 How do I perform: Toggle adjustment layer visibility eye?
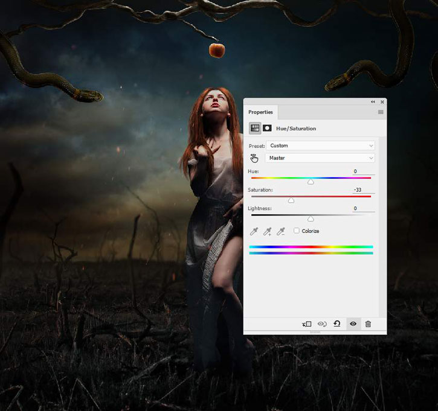point(353,323)
